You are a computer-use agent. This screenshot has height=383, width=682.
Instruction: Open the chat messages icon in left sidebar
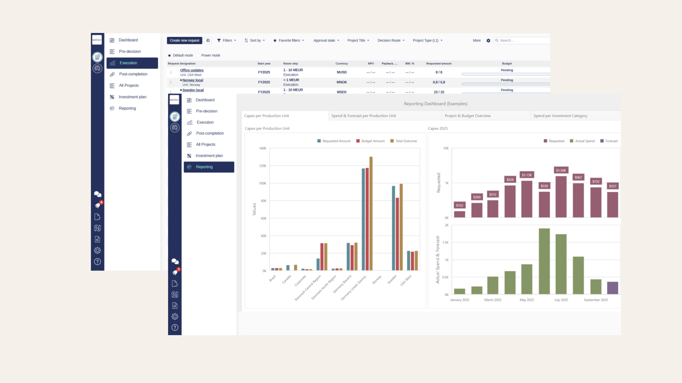click(x=98, y=194)
